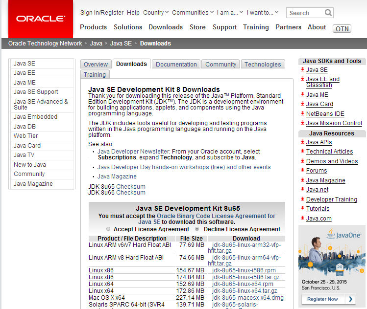Open the Downloads top menu

(x=166, y=27)
